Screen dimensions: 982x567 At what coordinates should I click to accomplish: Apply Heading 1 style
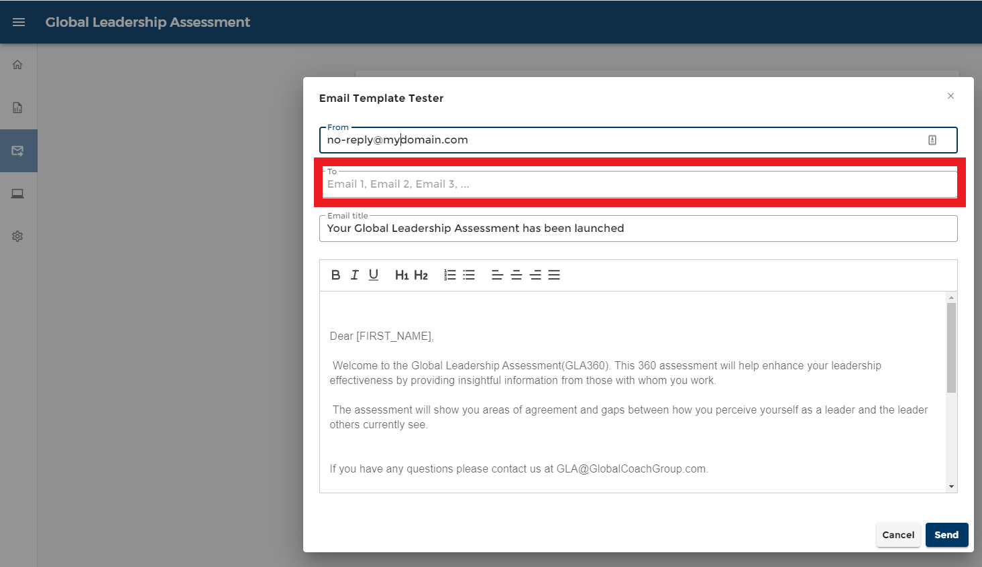pyautogui.click(x=402, y=275)
